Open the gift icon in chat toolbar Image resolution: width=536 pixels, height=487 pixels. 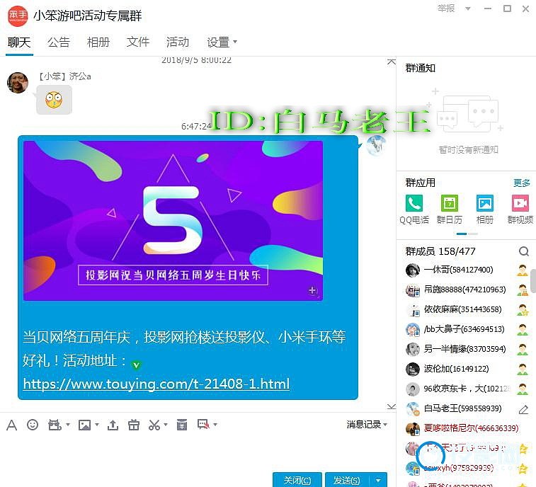pos(134,425)
